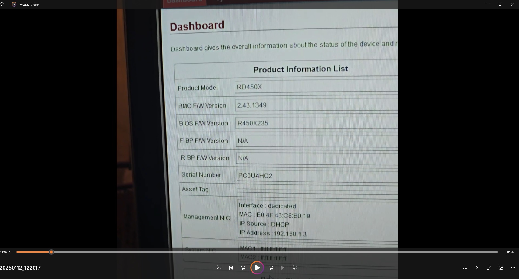Open the volume control

pyautogui.click(x=477, y=268)
